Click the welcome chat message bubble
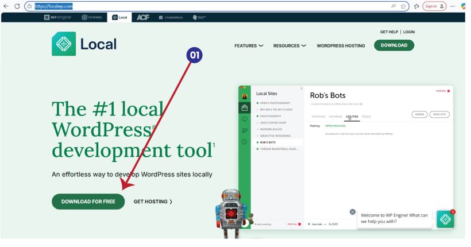Screen dimensions: 471x247 point(395,218)
